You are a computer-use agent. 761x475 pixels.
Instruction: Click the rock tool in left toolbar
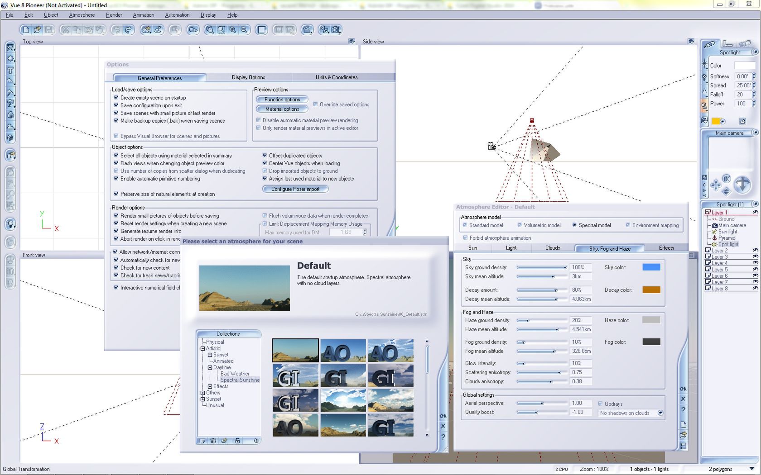10,115
